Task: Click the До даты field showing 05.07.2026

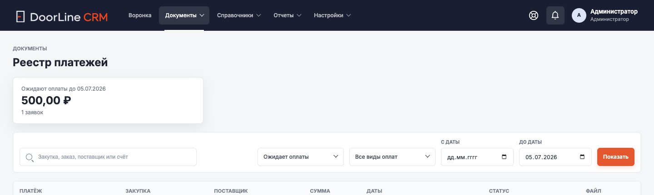Action: pyautogui.click(x=555, y=157)
